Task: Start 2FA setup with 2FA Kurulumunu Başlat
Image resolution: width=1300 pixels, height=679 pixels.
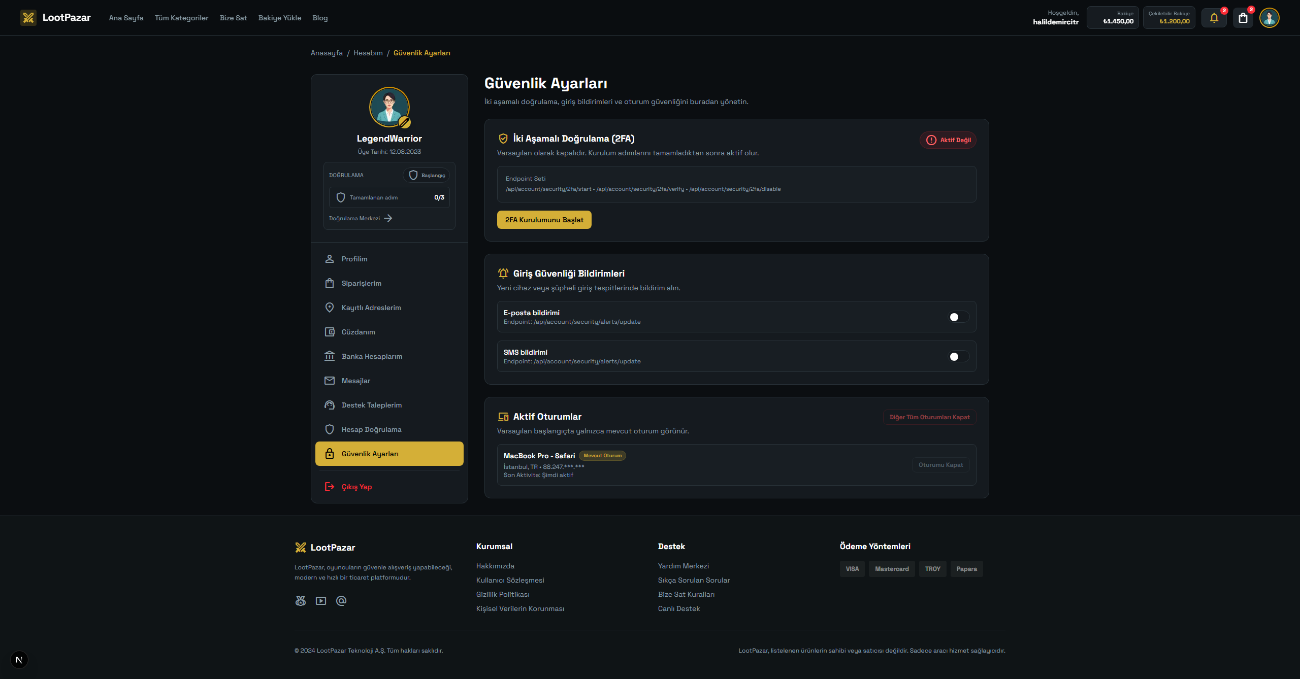Action: coord(544,220)
